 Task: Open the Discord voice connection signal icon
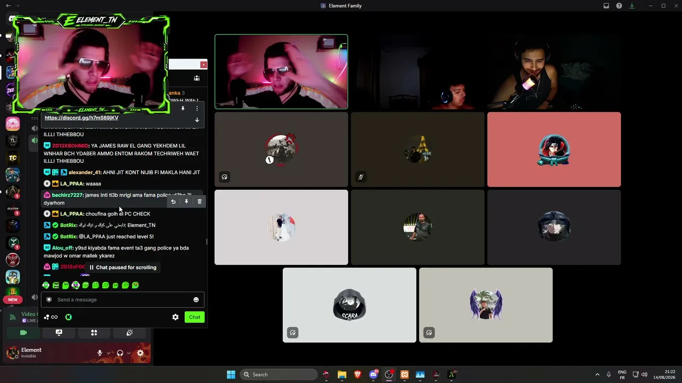coord(12,317)
